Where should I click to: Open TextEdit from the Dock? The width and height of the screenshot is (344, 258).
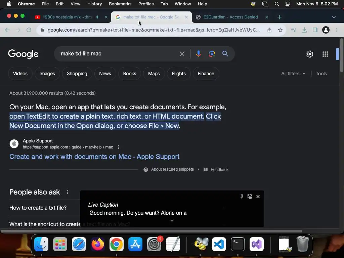173,244
